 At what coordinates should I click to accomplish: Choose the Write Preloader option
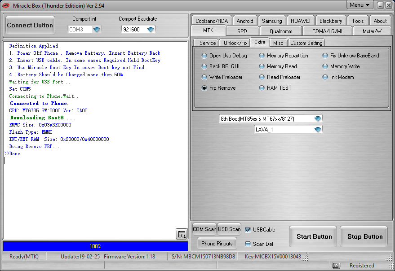[222, 77]
